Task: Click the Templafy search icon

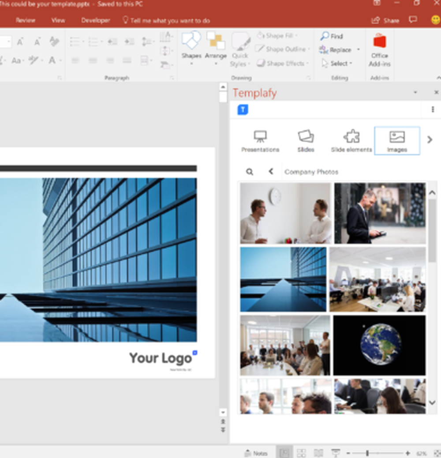Action: [x=250, y=172]
